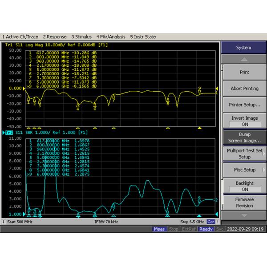
Task: Click the Svc service status indicator
Action: click(x=219, y=229)
